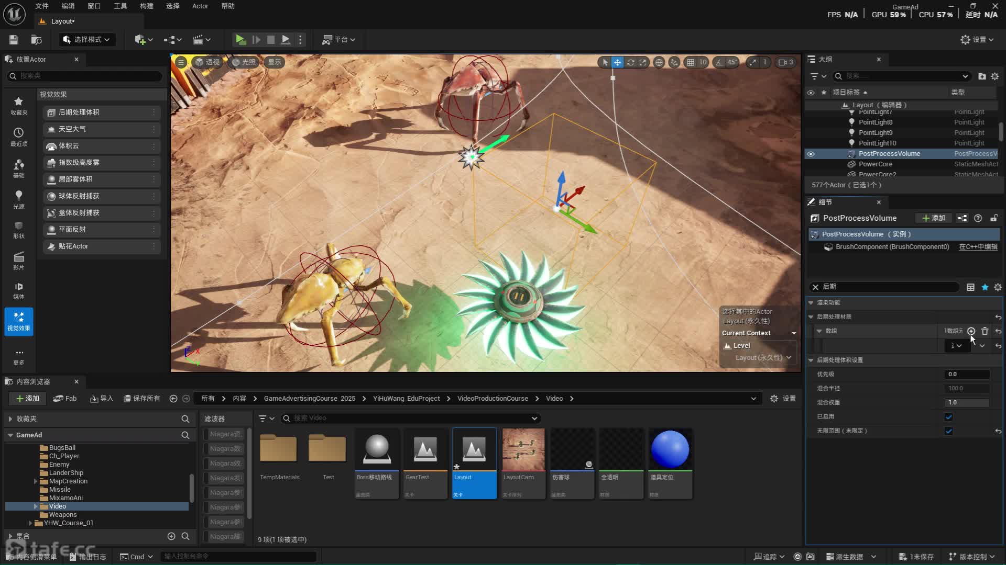Hide PostProcessVolume using its eye icon

pyautogui.click(x=811, y=154)
